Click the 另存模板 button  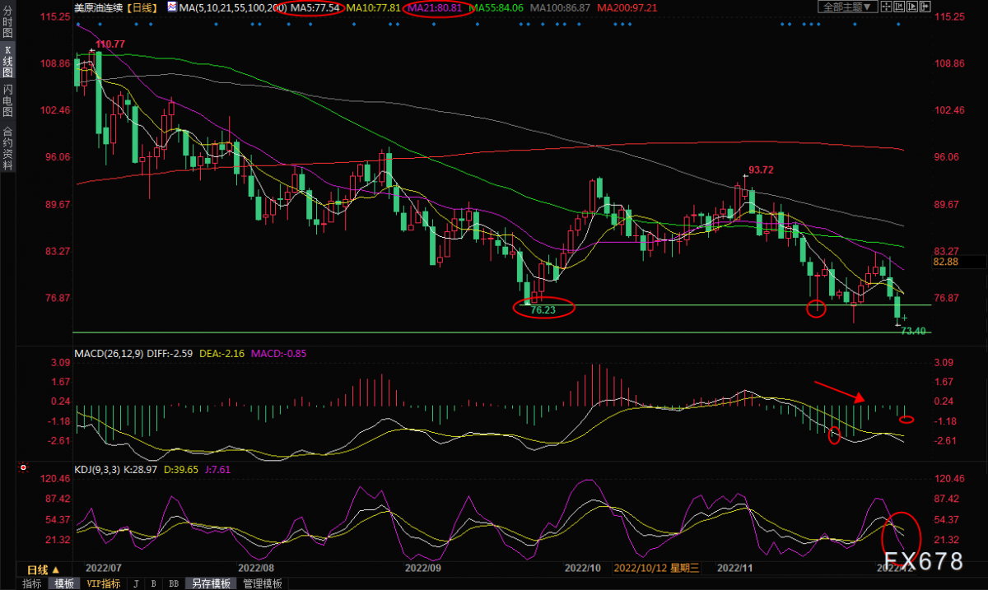(211, 583)
